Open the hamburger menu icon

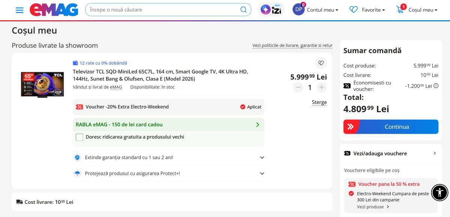tap(19, 10)
